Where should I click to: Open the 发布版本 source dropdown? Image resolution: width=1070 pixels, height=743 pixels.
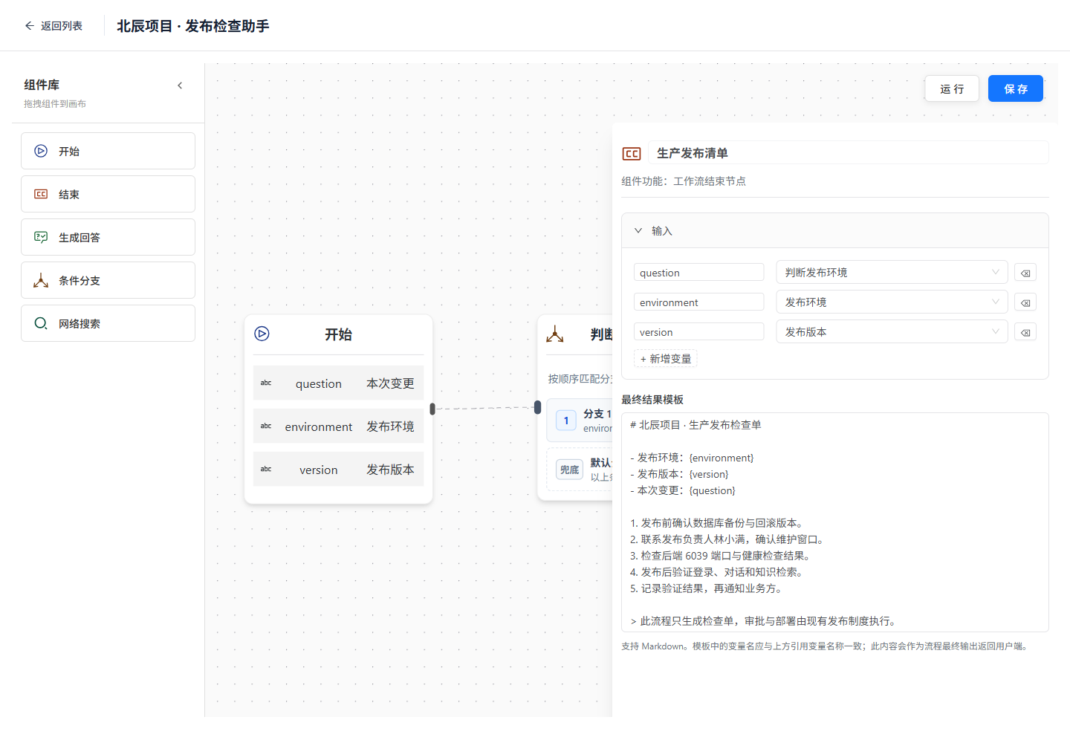(x=892, y=332)
